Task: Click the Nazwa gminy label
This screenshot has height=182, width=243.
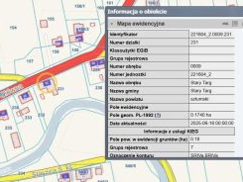Action: coord(124,91)
